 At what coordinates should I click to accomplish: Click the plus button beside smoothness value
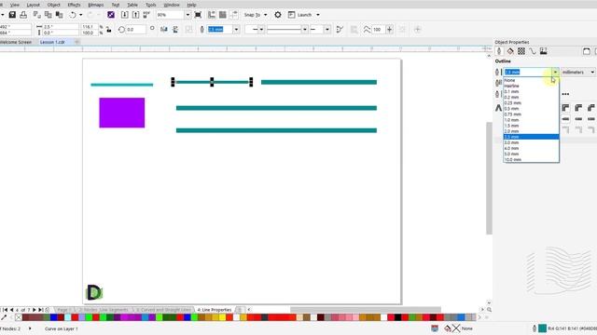tap(390, 29)
